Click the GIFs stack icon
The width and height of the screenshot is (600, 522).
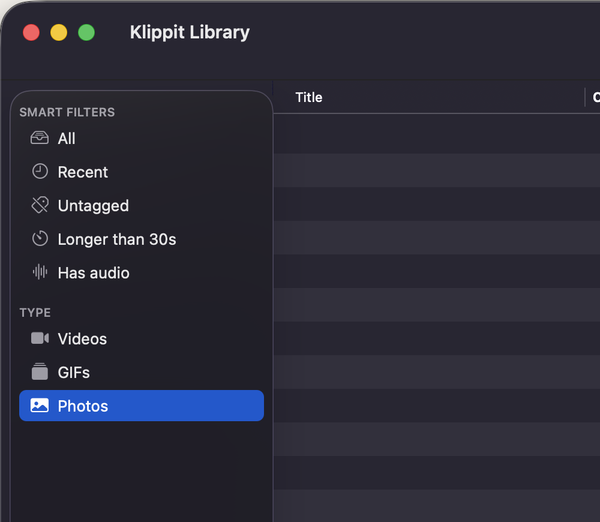pos(40,371)
